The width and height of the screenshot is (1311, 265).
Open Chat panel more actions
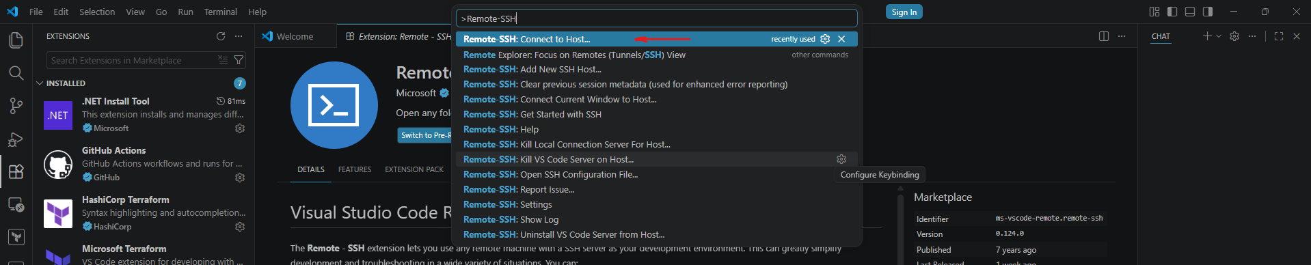(x=1252, y=36)
